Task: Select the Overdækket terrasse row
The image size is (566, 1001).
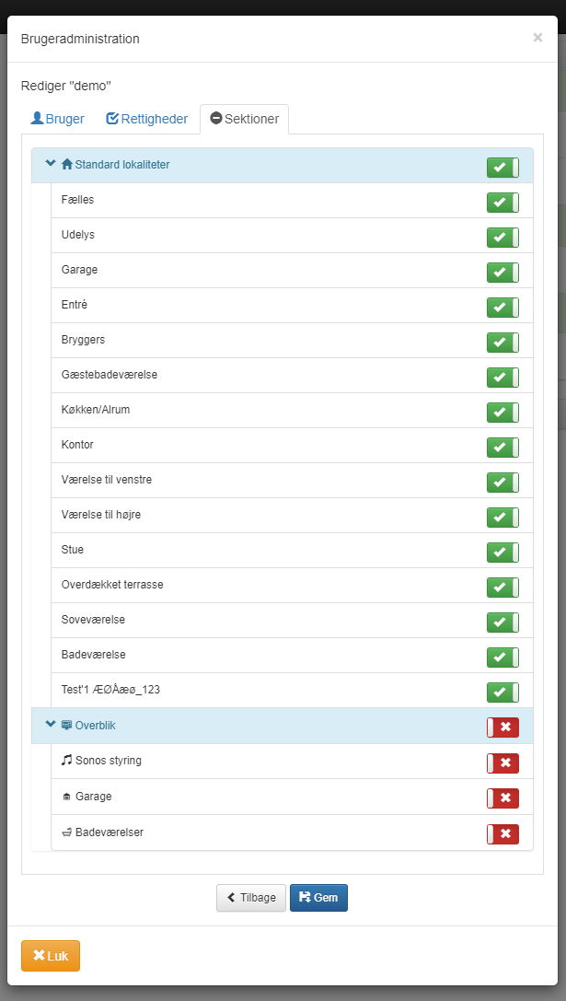Action: [293, 585]
